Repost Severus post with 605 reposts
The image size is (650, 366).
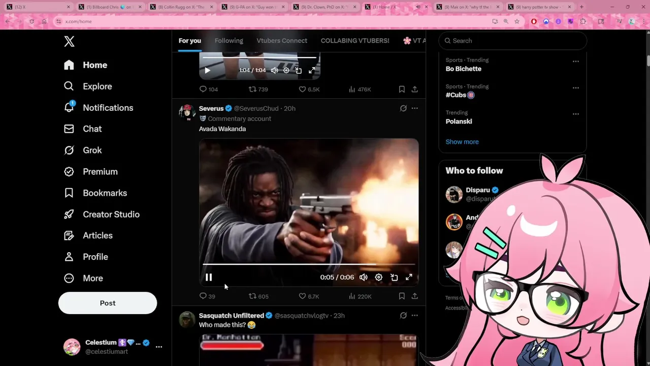258,296
